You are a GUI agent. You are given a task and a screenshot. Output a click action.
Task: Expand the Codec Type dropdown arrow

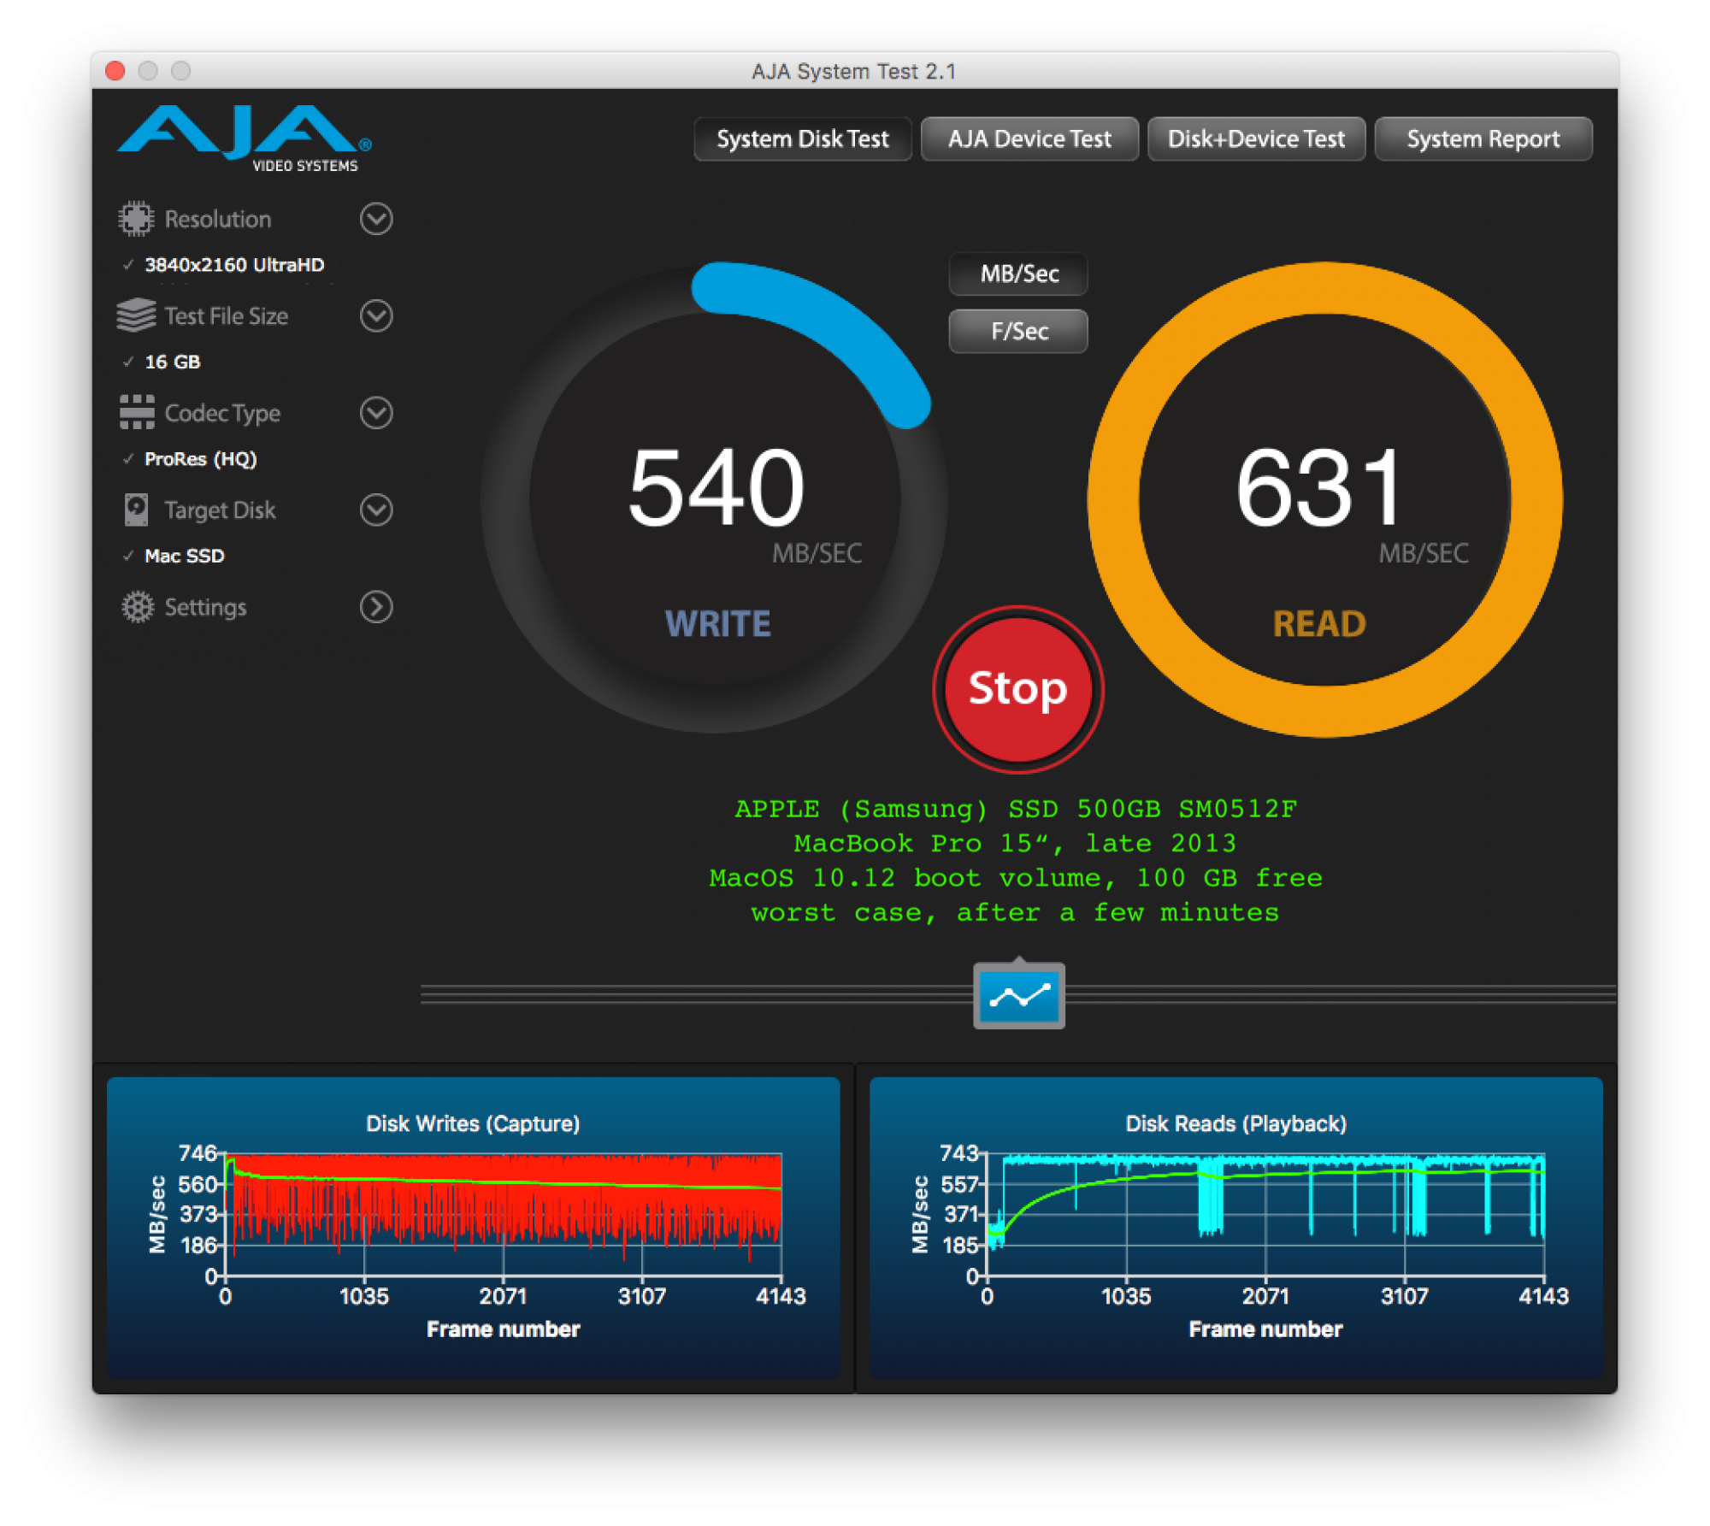click(x=376, y=413)
